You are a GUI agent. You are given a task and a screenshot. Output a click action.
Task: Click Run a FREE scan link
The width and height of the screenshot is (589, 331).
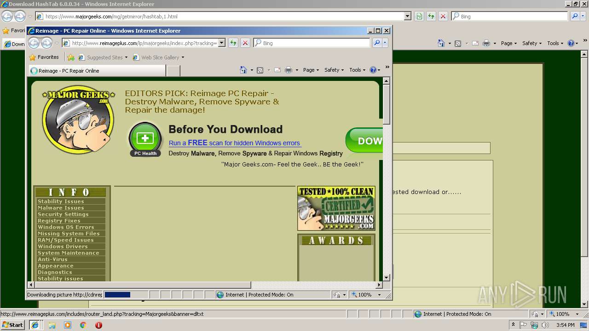tap(234, 143)
